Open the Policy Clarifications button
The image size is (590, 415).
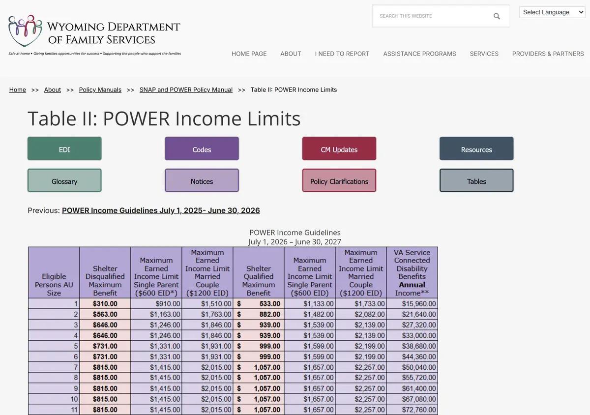coord(339,180)
